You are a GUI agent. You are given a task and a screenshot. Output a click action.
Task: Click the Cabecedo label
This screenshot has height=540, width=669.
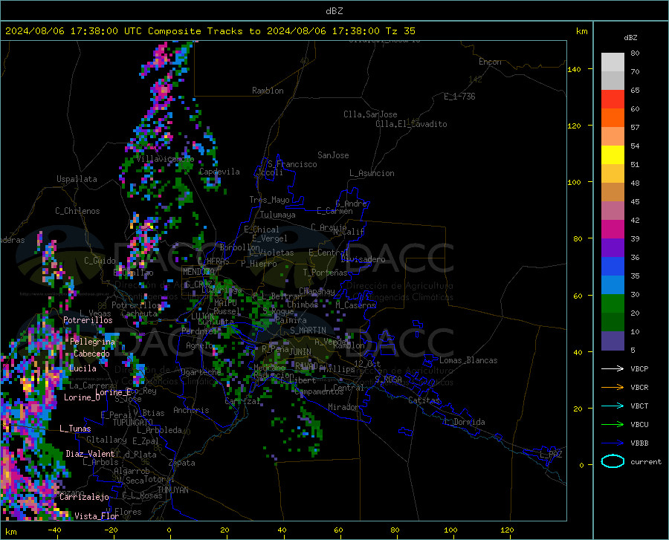(x=91, y=354)
